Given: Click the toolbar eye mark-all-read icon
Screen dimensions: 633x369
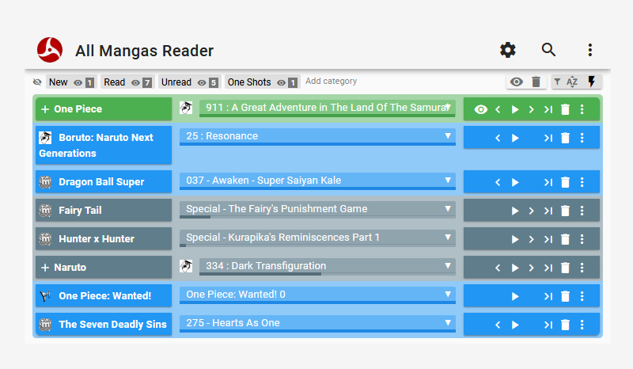Looking at the screenshot, I should [517, 82].
